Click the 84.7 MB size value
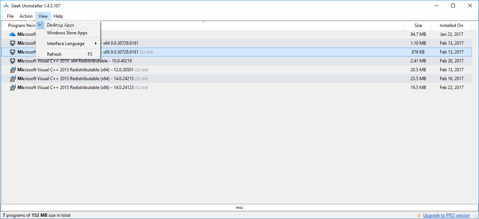 point(418,34)
